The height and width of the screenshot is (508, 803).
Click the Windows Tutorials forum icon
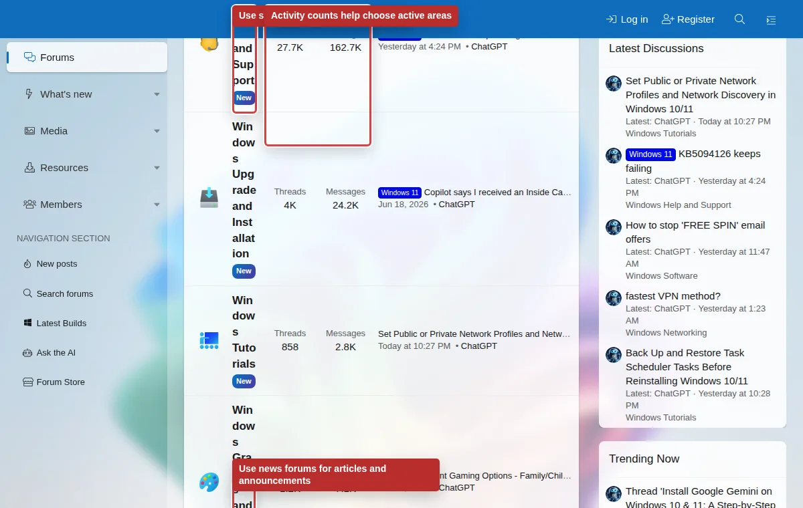pos(209,340)
